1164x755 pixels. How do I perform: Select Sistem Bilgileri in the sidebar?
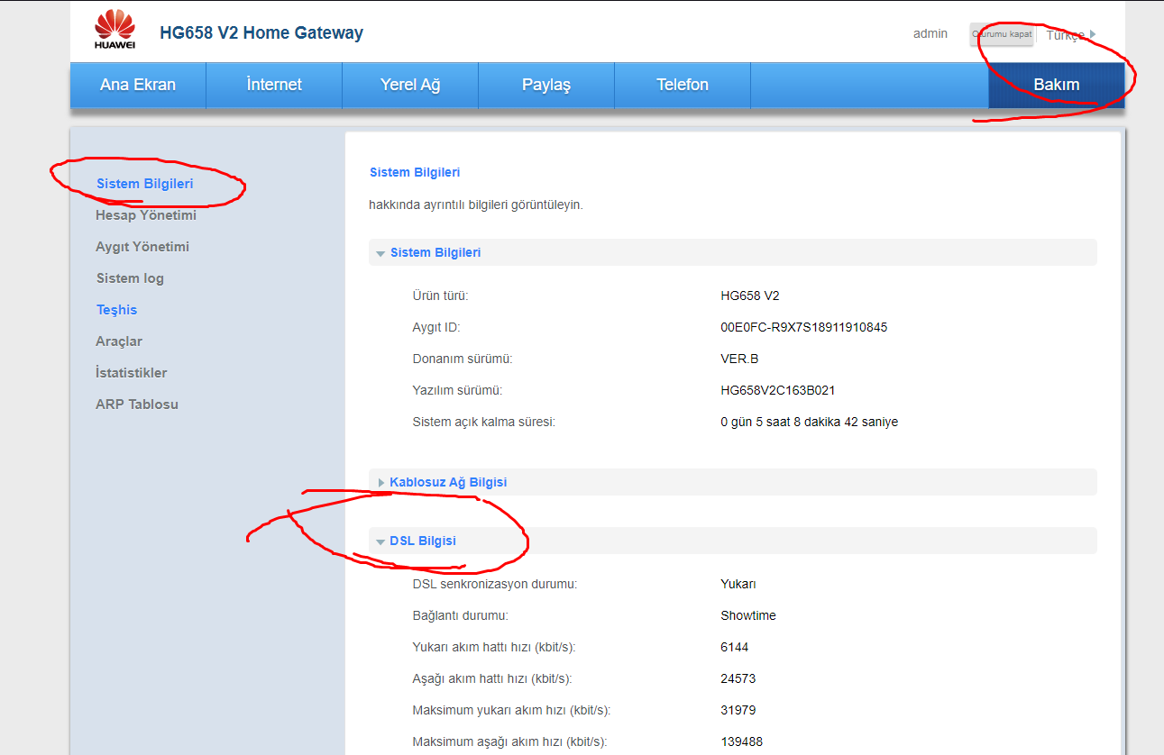[x=145, y=184]
